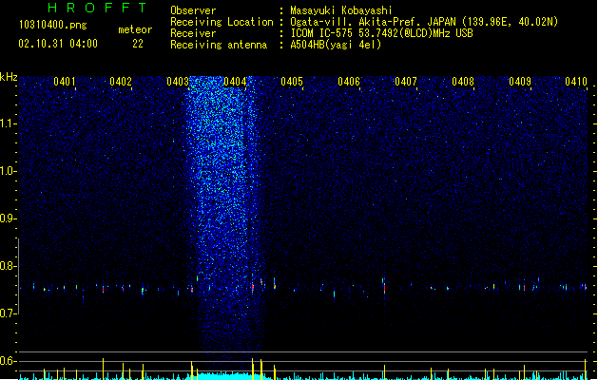
Task: Click the gray frequency range bar beside 0.8 kHz
Action: [x=18, y=276]
